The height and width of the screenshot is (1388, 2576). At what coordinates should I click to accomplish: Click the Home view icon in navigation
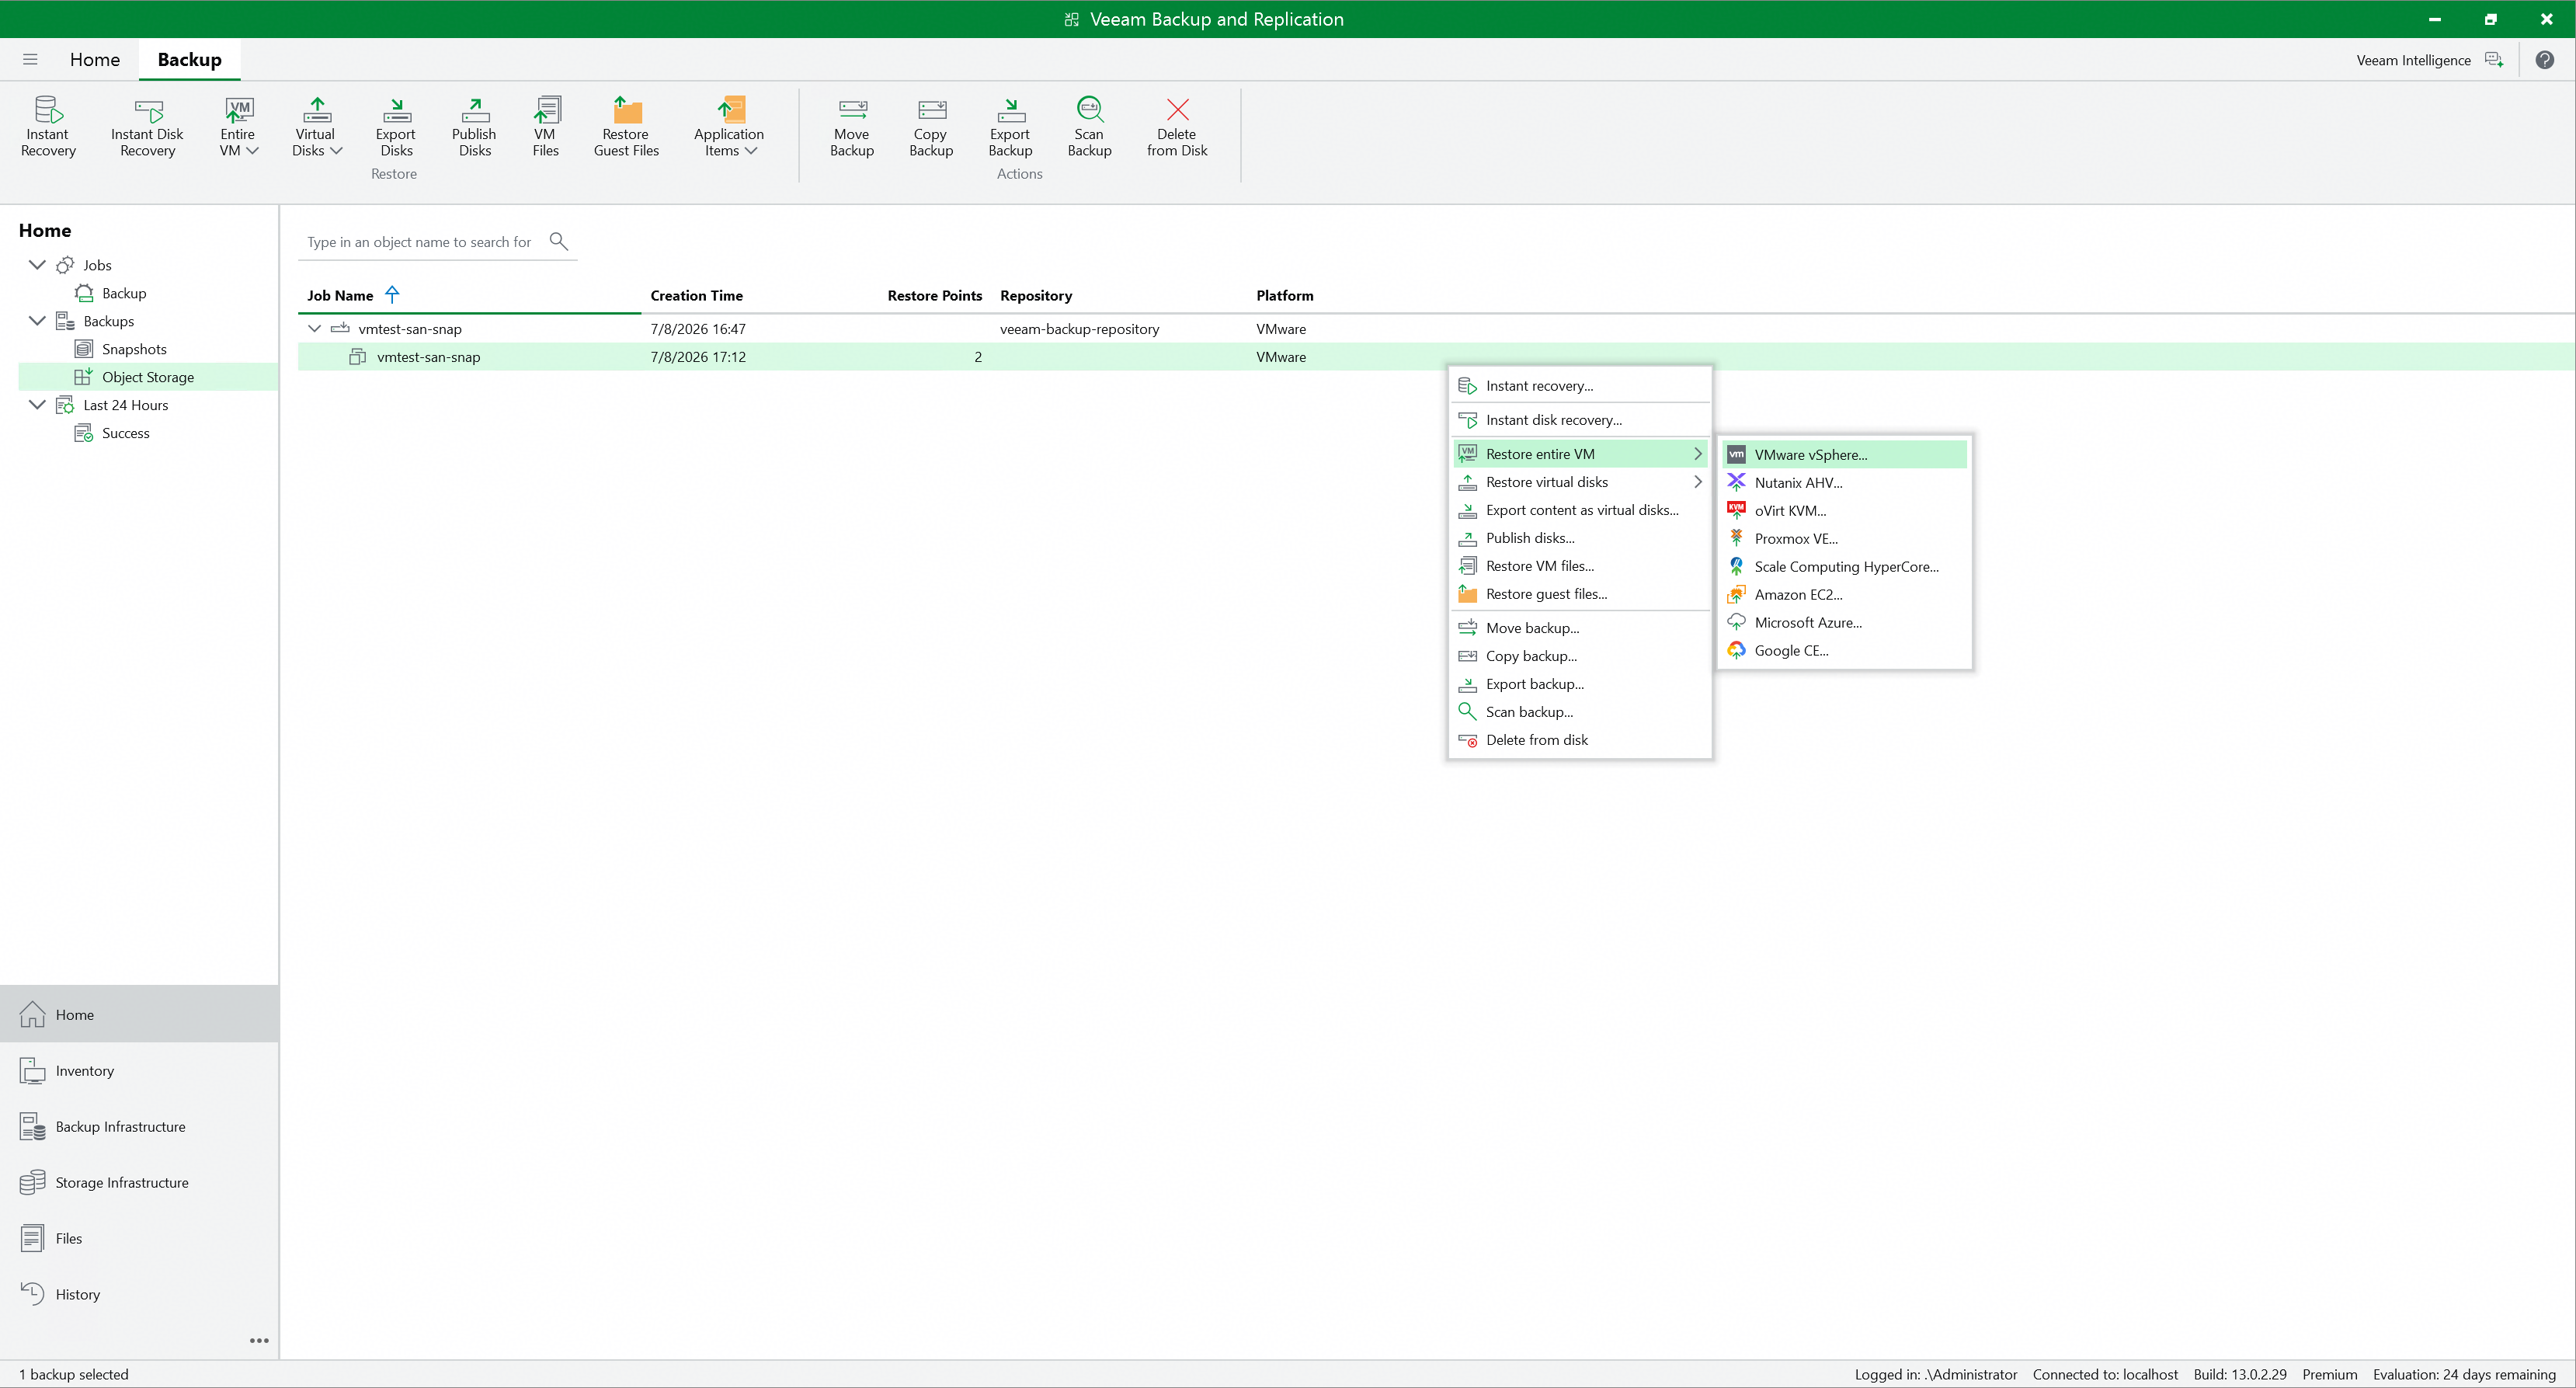pyautogui.click(x=33, y=1014)
